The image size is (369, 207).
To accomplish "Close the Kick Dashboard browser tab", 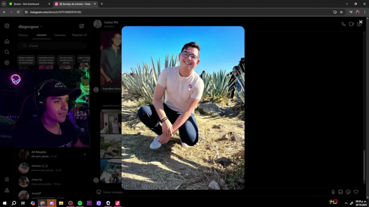I will point(49,4).
